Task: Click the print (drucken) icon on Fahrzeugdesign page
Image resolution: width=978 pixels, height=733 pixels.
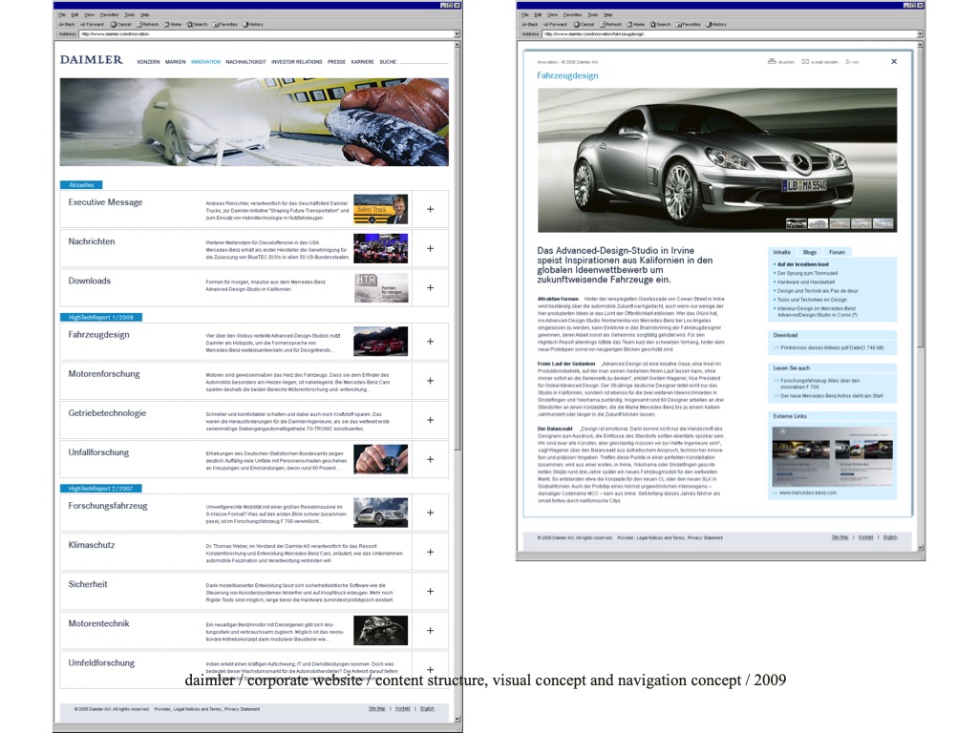Action: [772, 61]
